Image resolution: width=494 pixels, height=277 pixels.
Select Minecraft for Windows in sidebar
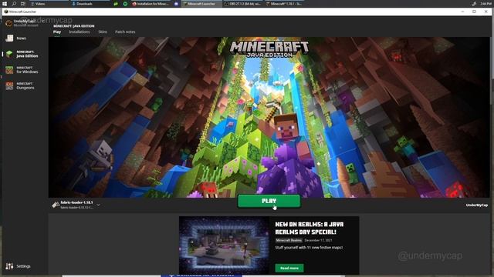coord(22,70)
